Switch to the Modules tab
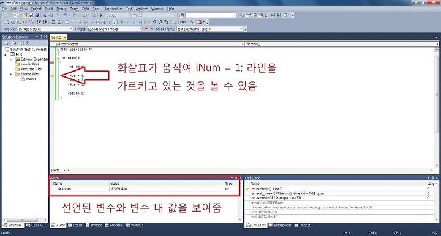 point(114,225)
